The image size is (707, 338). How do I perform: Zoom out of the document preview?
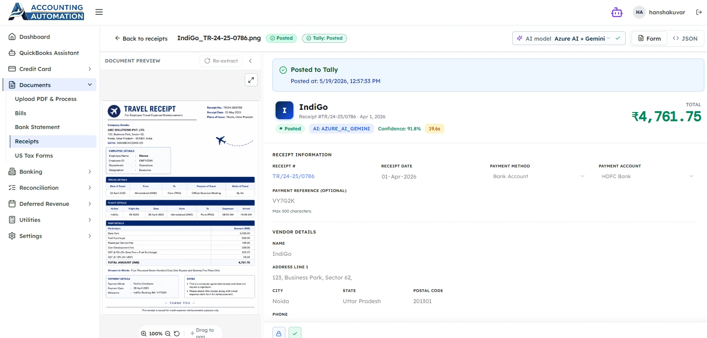tap(168, 334)
